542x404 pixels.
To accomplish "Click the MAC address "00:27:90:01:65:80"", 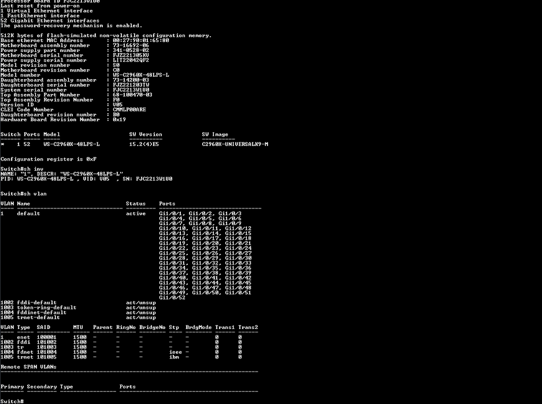I will click(140, 40).
